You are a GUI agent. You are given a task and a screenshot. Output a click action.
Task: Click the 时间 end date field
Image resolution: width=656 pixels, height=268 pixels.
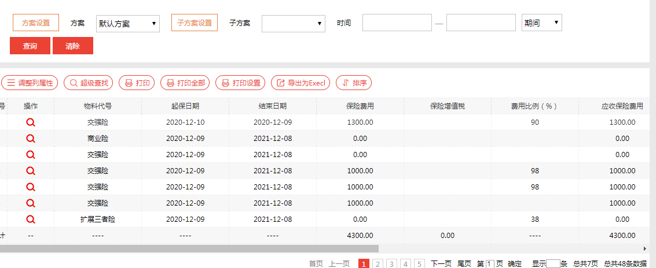pos(481,23)
